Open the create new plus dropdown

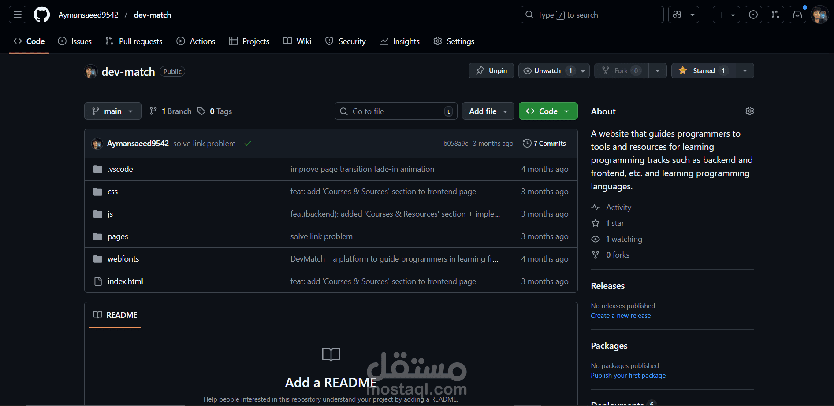[x=726, y=15]
